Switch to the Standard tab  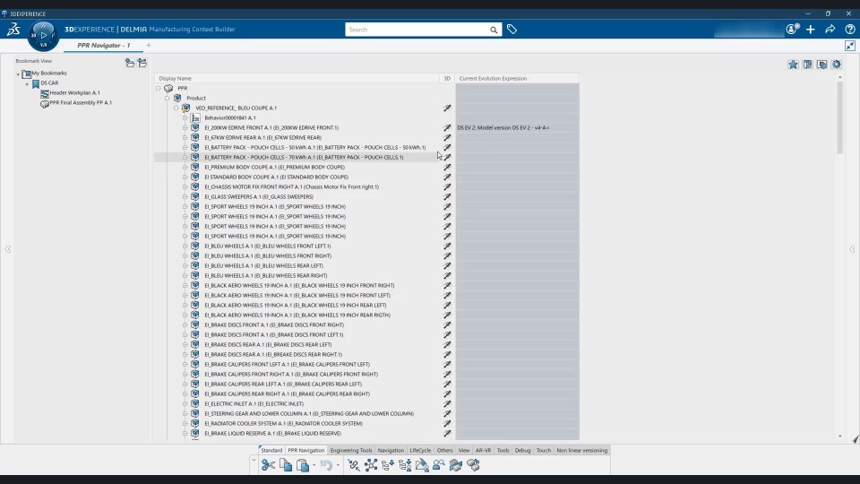click(x=271, y=451)
